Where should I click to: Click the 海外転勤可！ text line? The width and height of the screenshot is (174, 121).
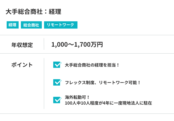[x=77, y=97]
